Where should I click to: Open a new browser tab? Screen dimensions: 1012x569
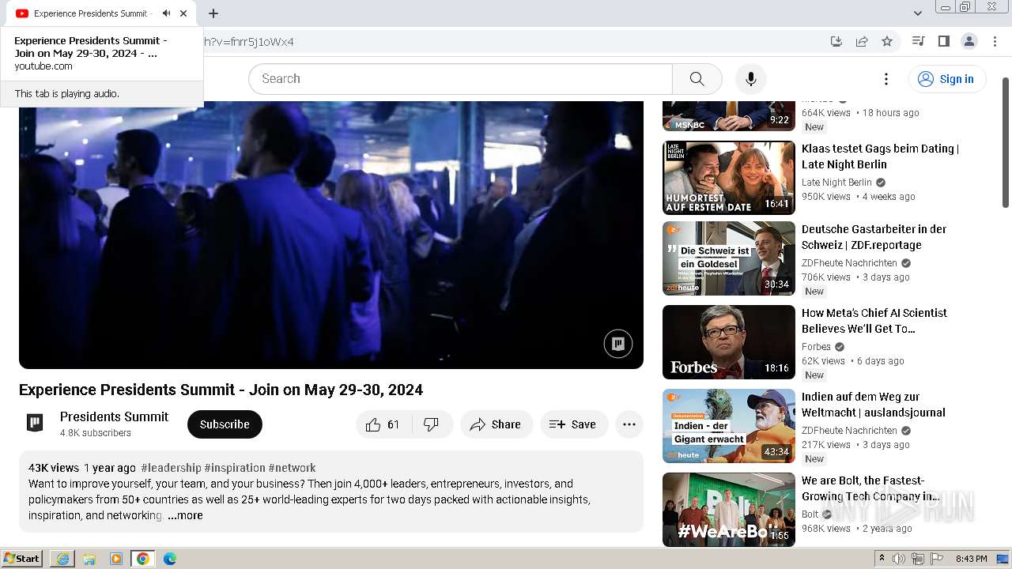(x=213, y=13)
